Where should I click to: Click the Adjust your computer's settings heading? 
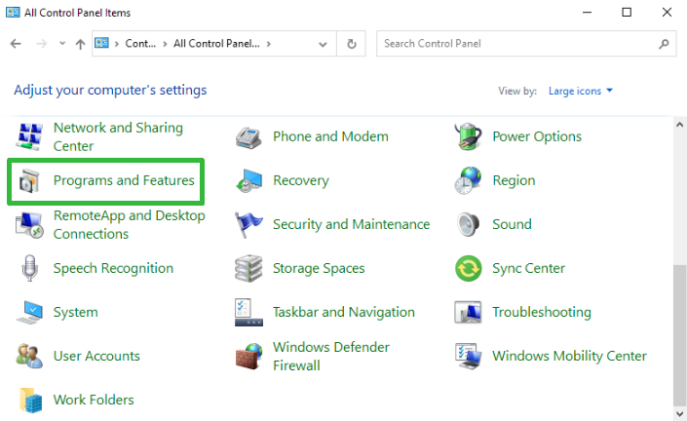tap(110, 90)
